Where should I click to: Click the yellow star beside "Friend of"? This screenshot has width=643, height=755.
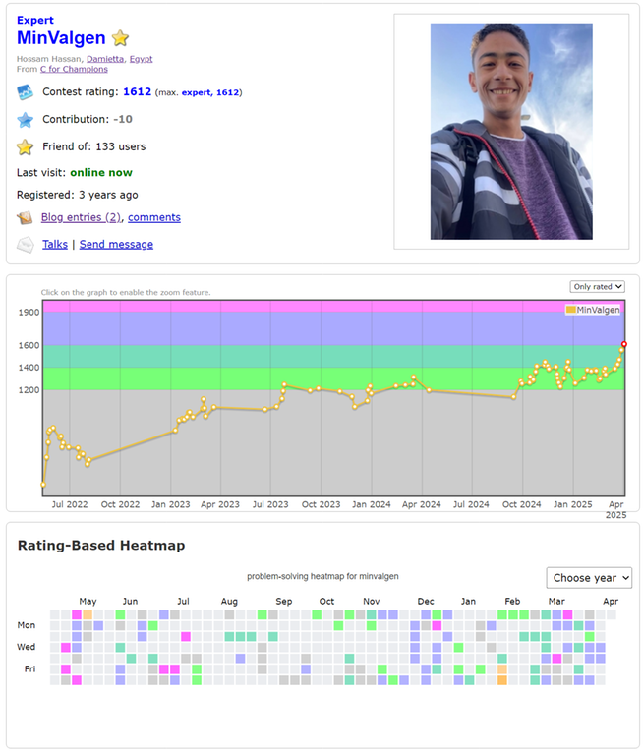26,147
